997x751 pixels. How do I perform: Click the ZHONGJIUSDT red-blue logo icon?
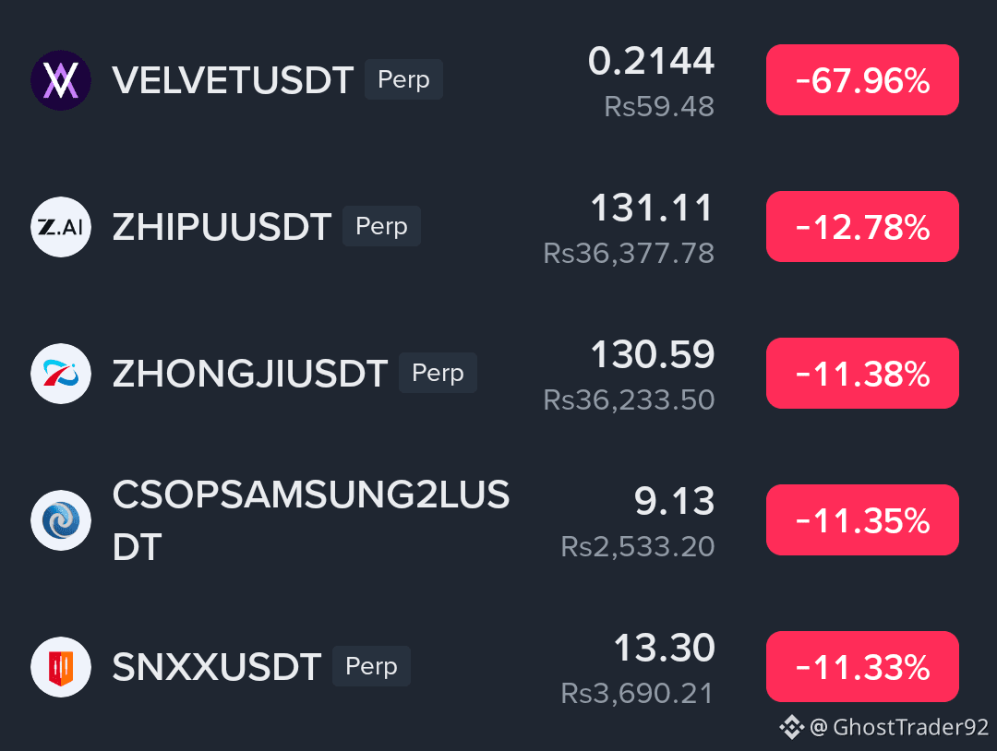(61, 374)
